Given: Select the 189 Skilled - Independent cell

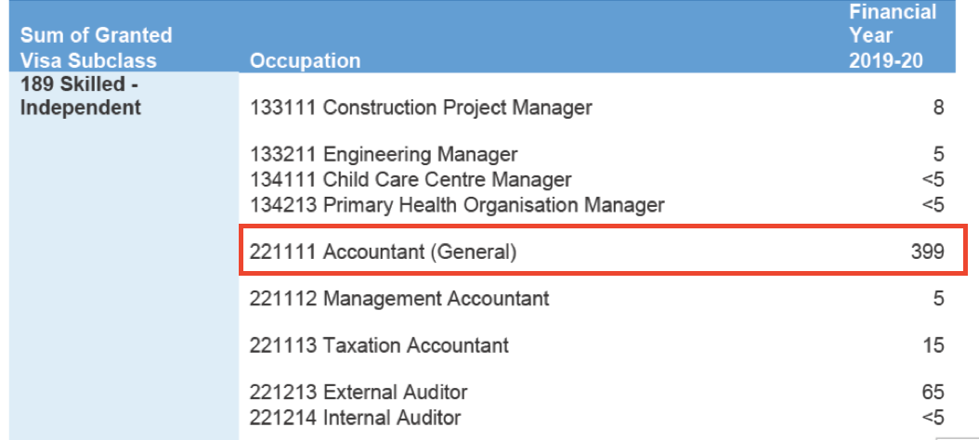Looking at the screenshot, I should tap(81, 96).
